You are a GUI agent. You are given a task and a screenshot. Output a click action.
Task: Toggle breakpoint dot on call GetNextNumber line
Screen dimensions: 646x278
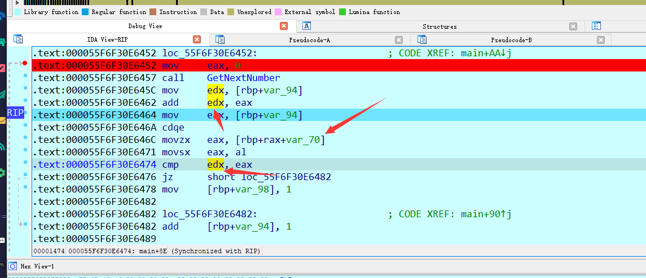click(25, 75)
